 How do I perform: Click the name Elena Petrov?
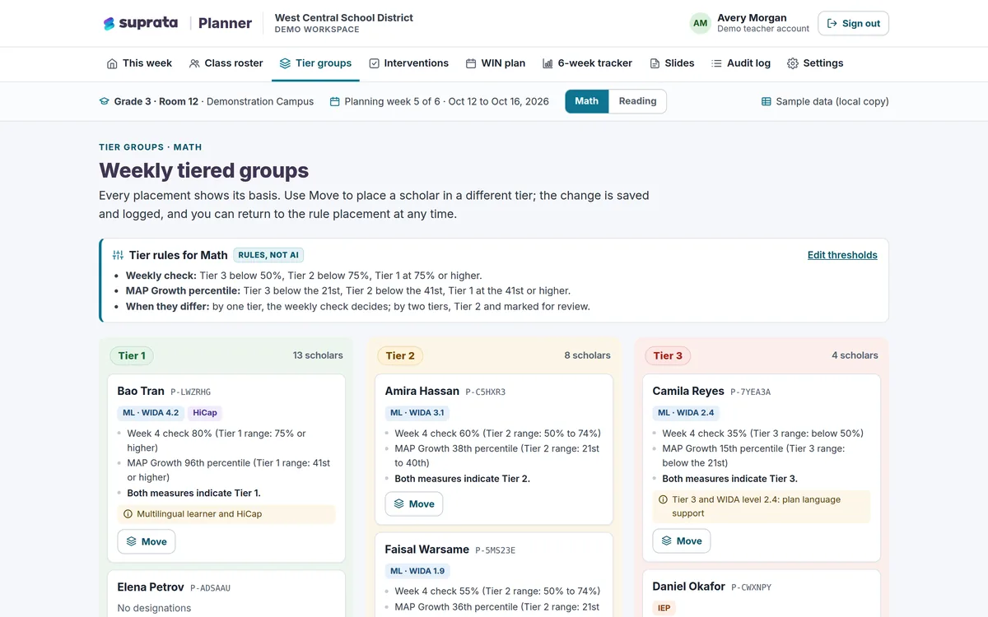[151, 587]
